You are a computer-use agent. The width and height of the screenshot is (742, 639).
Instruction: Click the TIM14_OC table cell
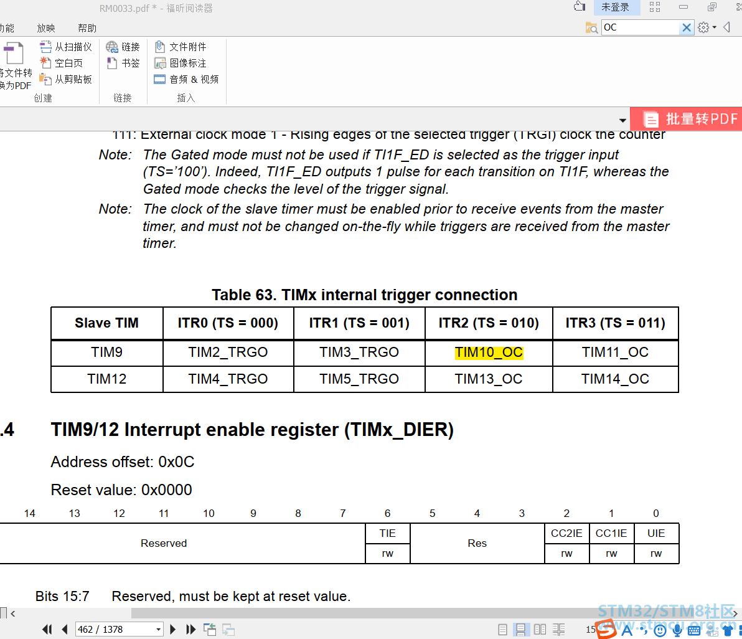pos(615,379)
